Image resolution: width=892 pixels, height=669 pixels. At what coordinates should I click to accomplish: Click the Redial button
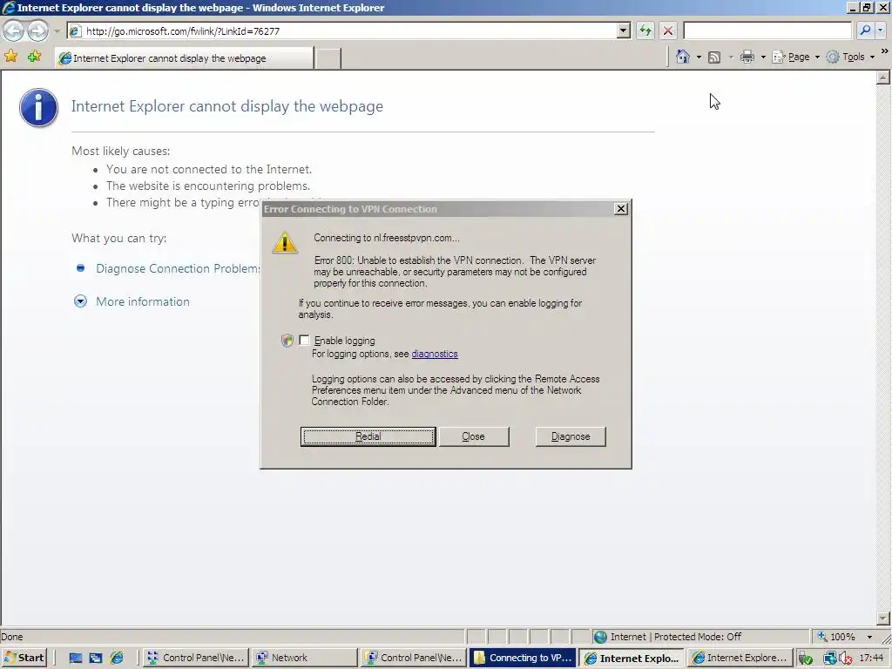tap(368, 436)
